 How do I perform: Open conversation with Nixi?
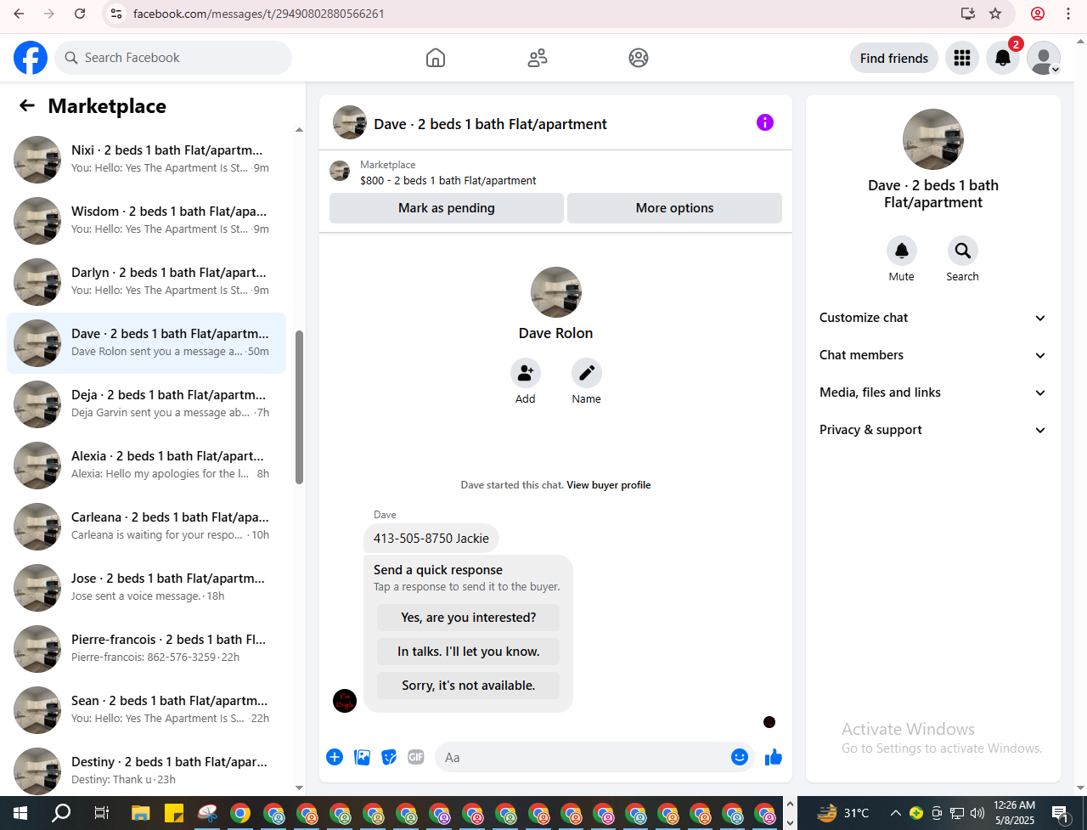tap(146, 160)
